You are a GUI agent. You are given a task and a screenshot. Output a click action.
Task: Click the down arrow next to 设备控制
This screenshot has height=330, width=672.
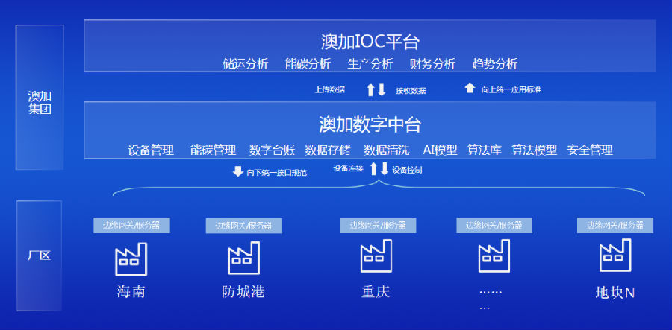pyautogui.click(x=385, y=169)
